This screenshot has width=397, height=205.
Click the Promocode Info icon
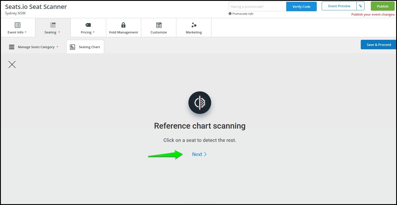tap(230, 14)
